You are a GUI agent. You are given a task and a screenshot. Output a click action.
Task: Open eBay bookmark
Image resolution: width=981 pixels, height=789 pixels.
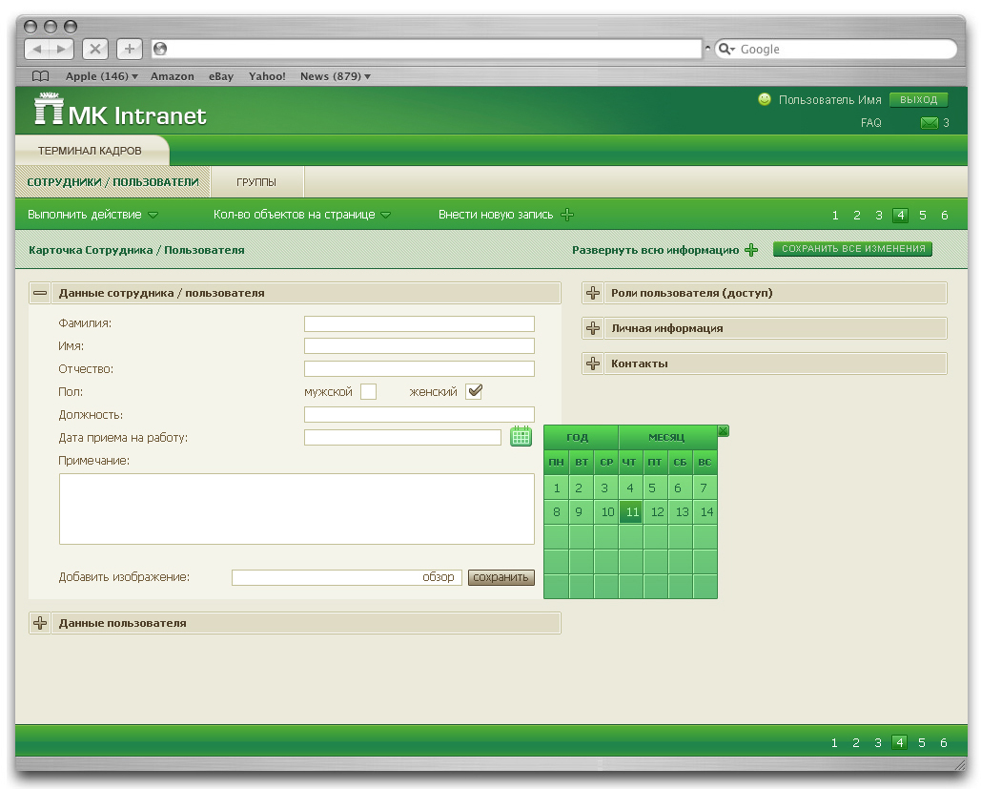[x=221, y=76]
